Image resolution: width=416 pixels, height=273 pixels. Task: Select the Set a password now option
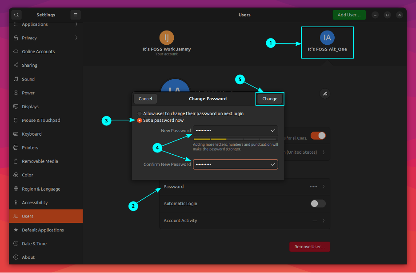pyautogui.click(x=139, y=120)
